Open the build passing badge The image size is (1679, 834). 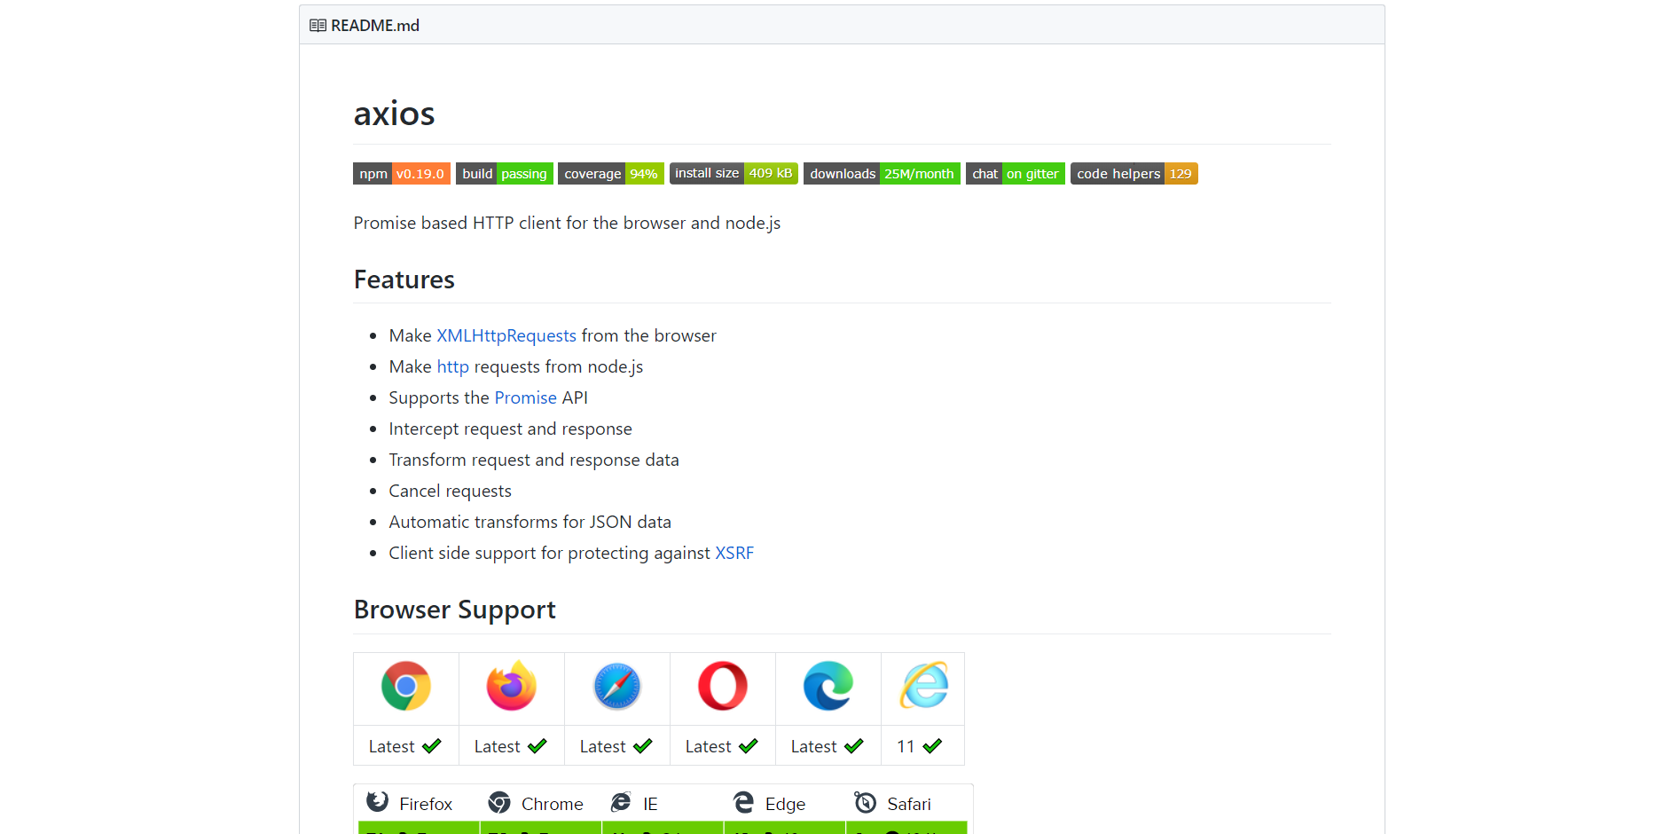coord(504,174)
